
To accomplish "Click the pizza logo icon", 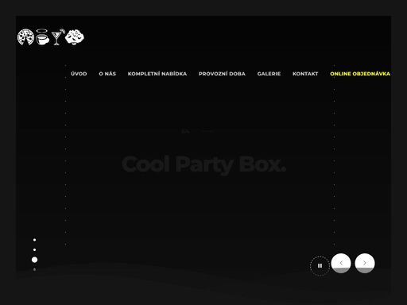I will 25,37.
